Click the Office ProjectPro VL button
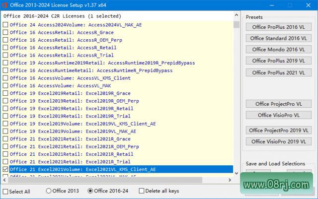Viewport: 318px width, 199px height. click(279, 104)
